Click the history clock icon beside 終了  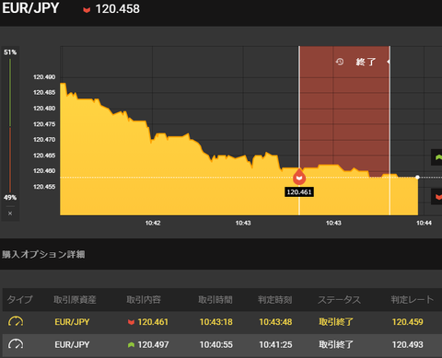click(340, 62)
